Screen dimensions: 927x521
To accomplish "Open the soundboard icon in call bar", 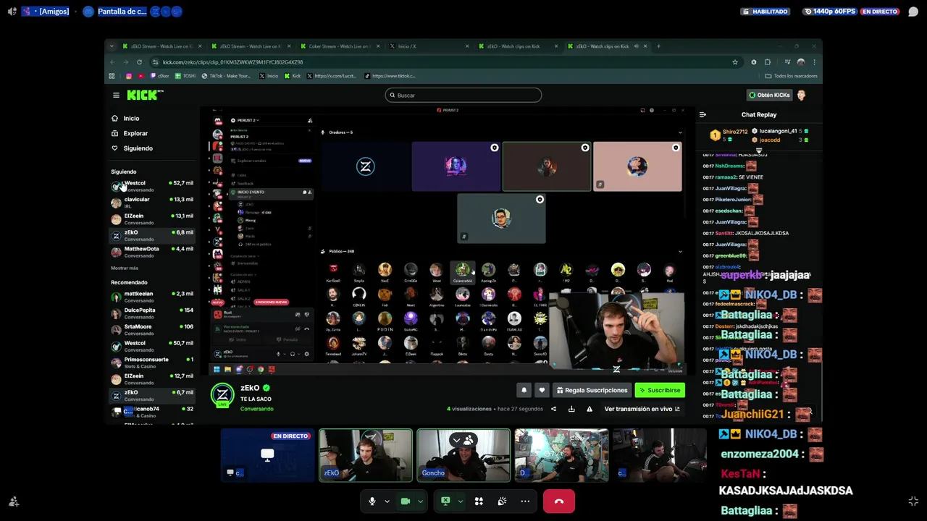I will coord(502,501).
